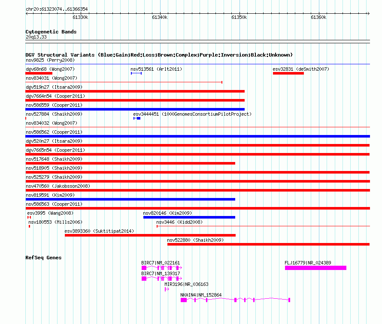This screenshot has height=324, width=382.
Task: Click the first large exon of NKAIN4
Action: tap(184, 300)
